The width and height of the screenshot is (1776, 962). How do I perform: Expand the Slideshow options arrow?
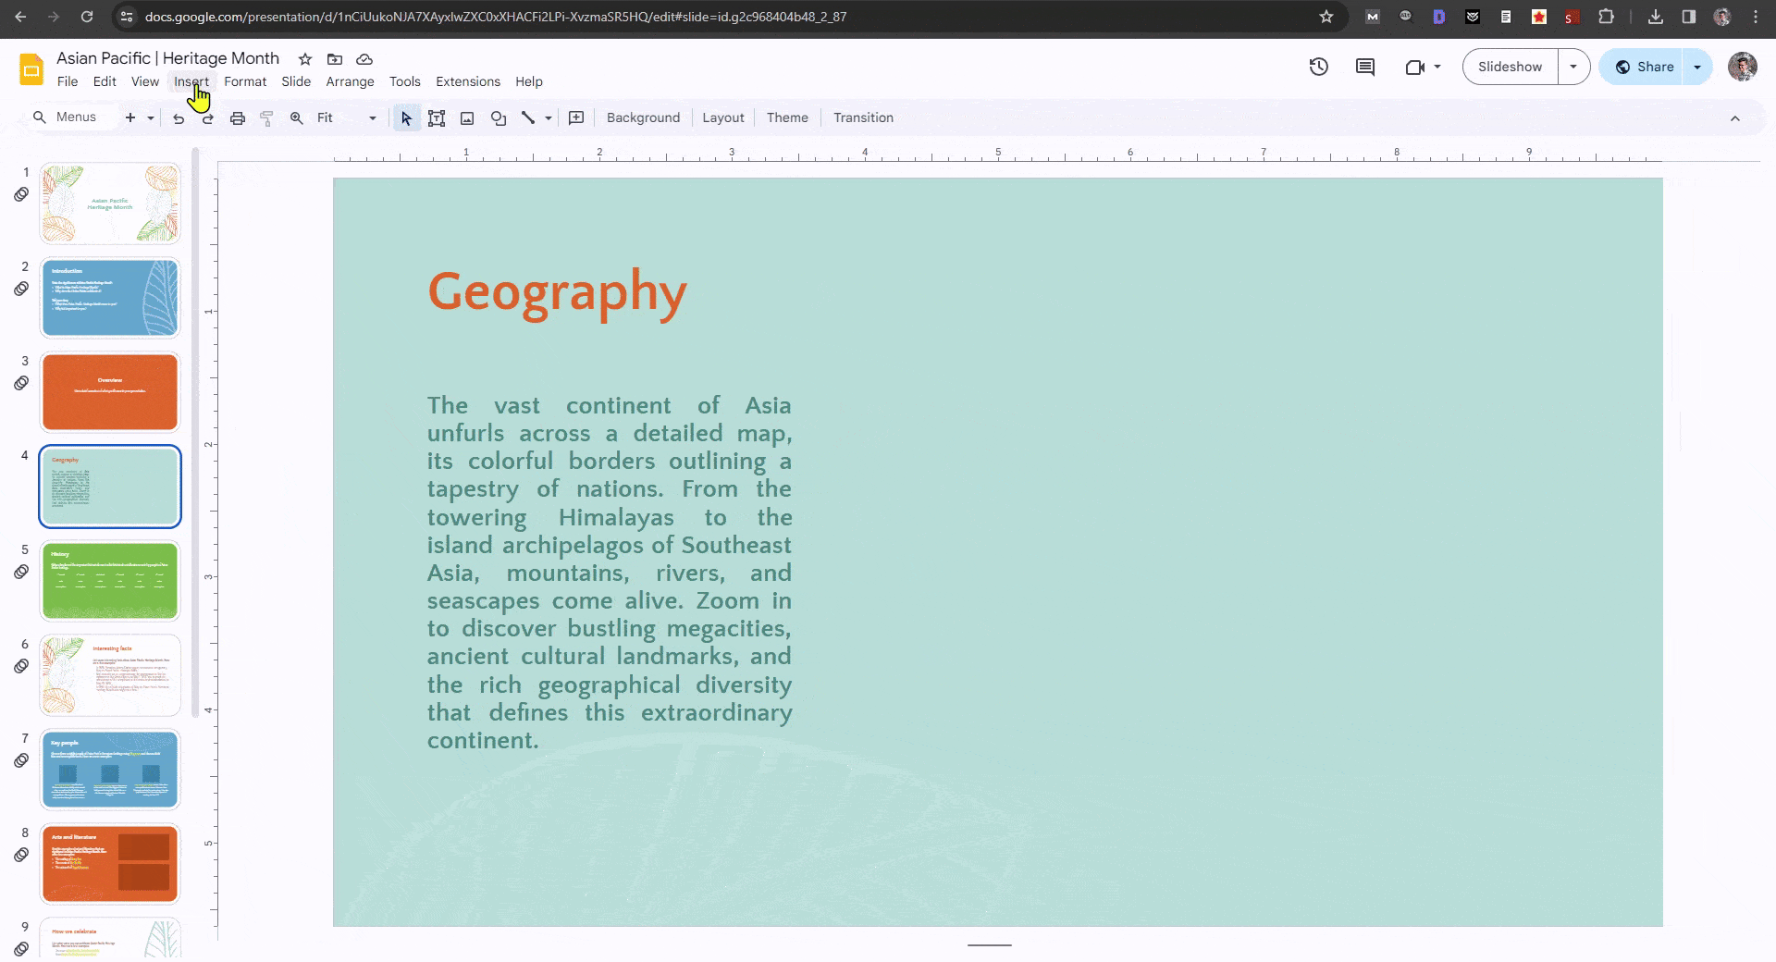(1572, 67)
